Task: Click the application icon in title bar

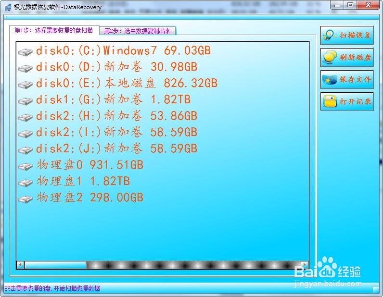Action: pyautogui.click(x=8, y=7)
